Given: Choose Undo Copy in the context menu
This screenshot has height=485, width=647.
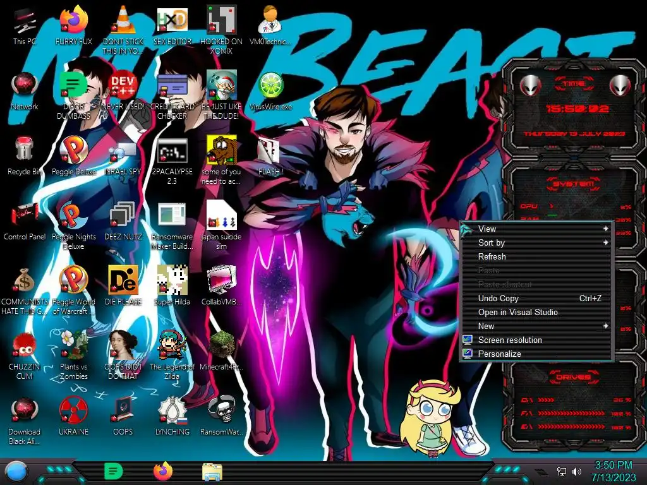Looking at the screenshot, I should [537, 298].
